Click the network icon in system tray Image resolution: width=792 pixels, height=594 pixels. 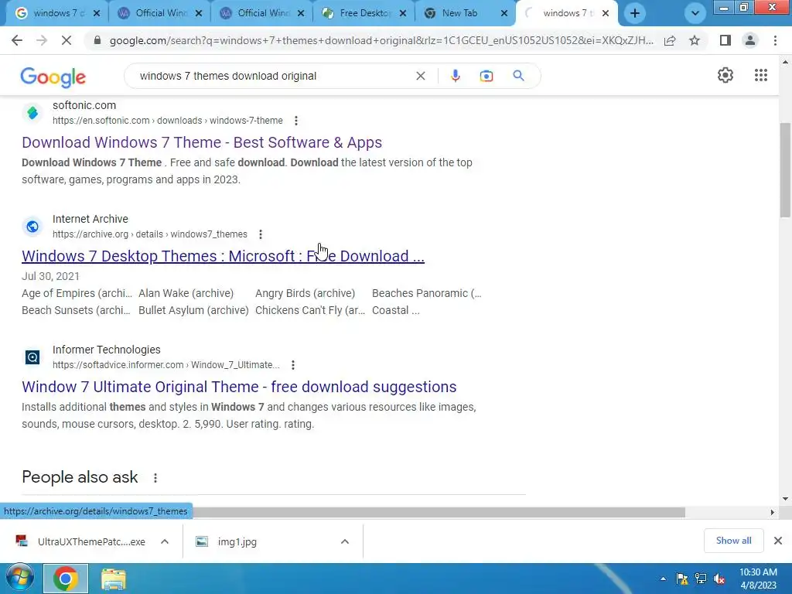pos(701,579)
